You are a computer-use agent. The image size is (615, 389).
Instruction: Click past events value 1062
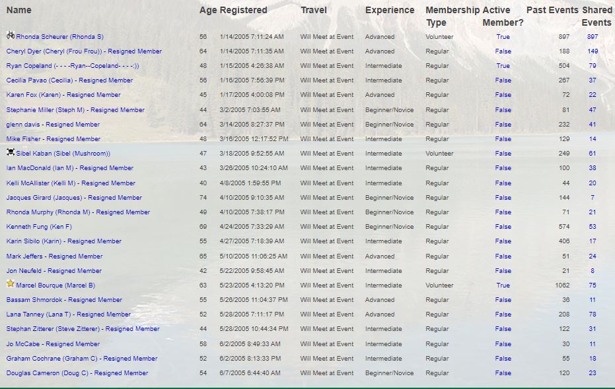562,285
